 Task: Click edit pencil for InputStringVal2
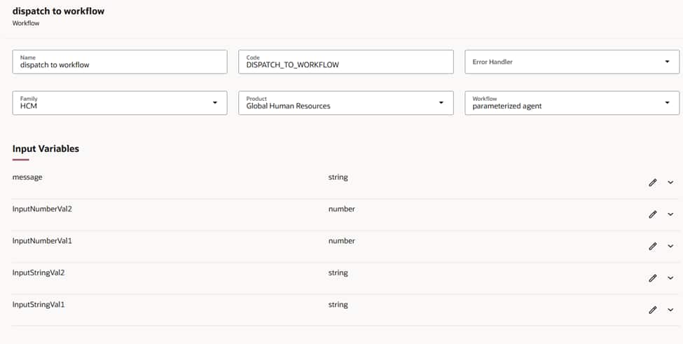tap(653, 278)
